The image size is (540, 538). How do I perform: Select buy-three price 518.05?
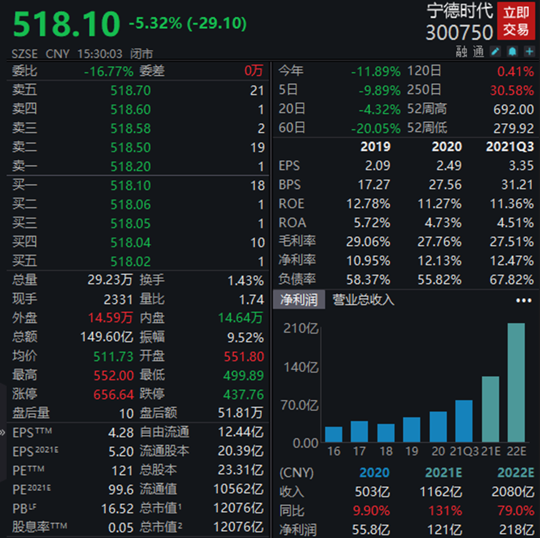131,224
